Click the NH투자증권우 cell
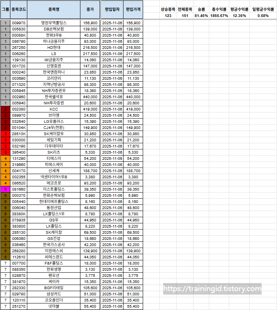Viewport: 277px width, 310px height. coord(54,91)
